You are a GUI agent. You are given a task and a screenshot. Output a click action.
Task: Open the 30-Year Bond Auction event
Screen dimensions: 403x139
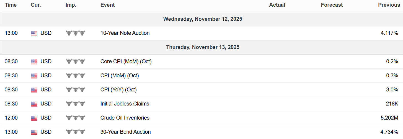(x=125, y=132)
